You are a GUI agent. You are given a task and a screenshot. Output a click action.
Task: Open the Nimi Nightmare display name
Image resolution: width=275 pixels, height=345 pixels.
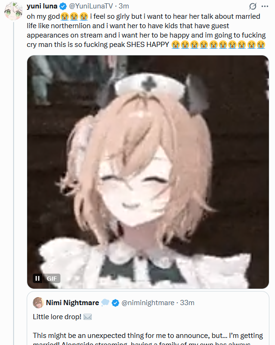point(73,303)
